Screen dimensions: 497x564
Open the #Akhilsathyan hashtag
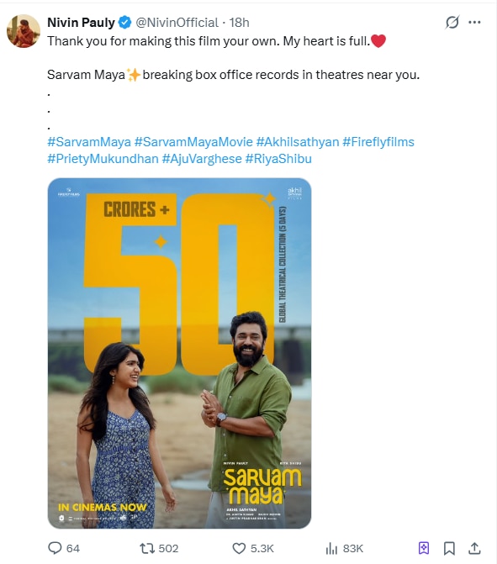click(x=298, y=142)
